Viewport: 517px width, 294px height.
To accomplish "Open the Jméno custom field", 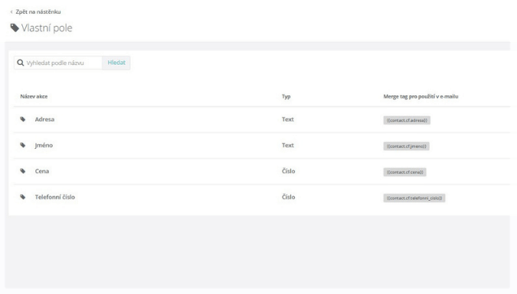I will (x=44, y=145).
